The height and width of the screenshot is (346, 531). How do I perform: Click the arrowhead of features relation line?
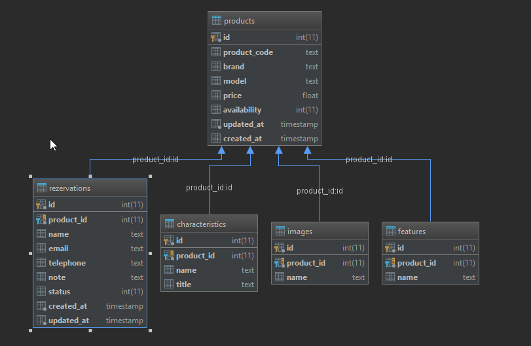pyautogui.click(x=308, y=150)
